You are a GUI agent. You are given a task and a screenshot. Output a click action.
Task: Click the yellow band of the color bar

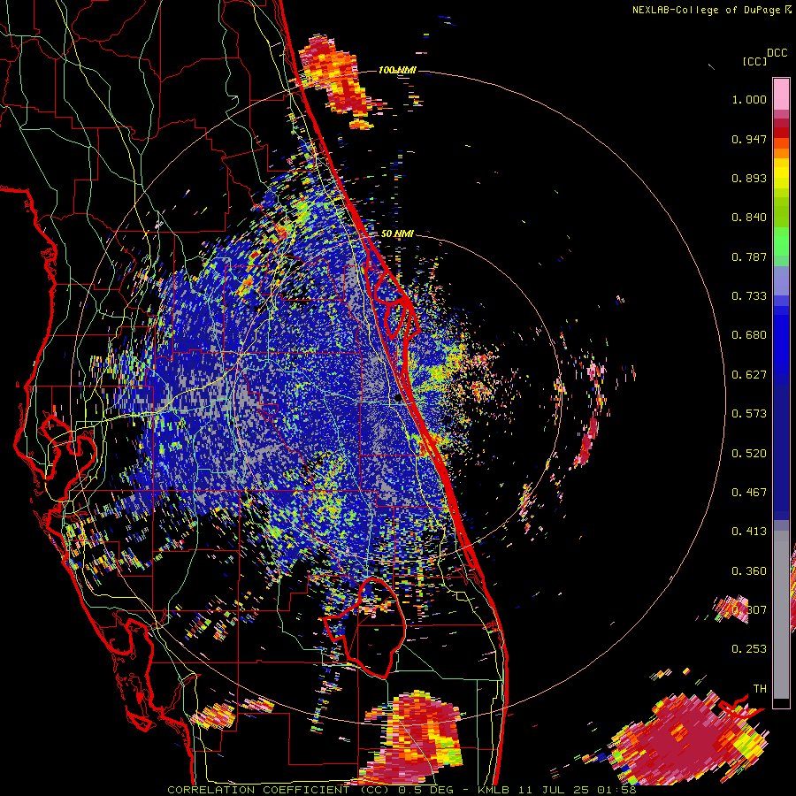click(781, 173)
